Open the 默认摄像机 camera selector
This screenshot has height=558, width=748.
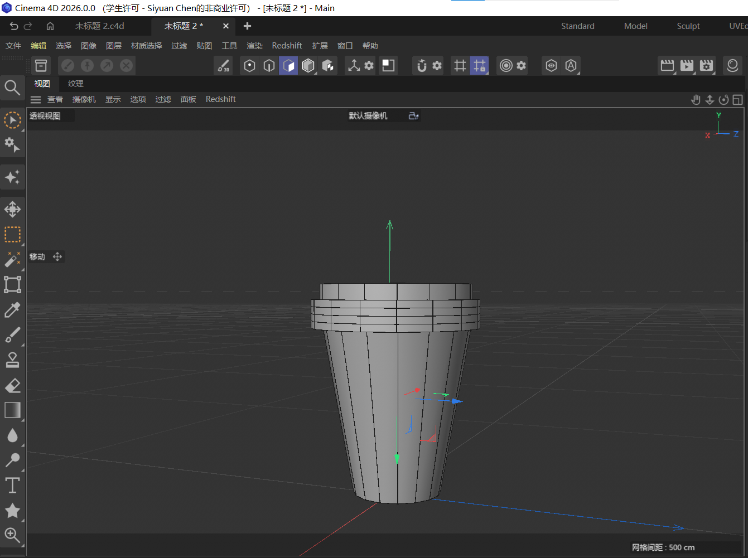point(368,115)
